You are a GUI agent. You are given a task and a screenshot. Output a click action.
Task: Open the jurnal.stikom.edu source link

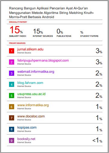click(30, 49)
